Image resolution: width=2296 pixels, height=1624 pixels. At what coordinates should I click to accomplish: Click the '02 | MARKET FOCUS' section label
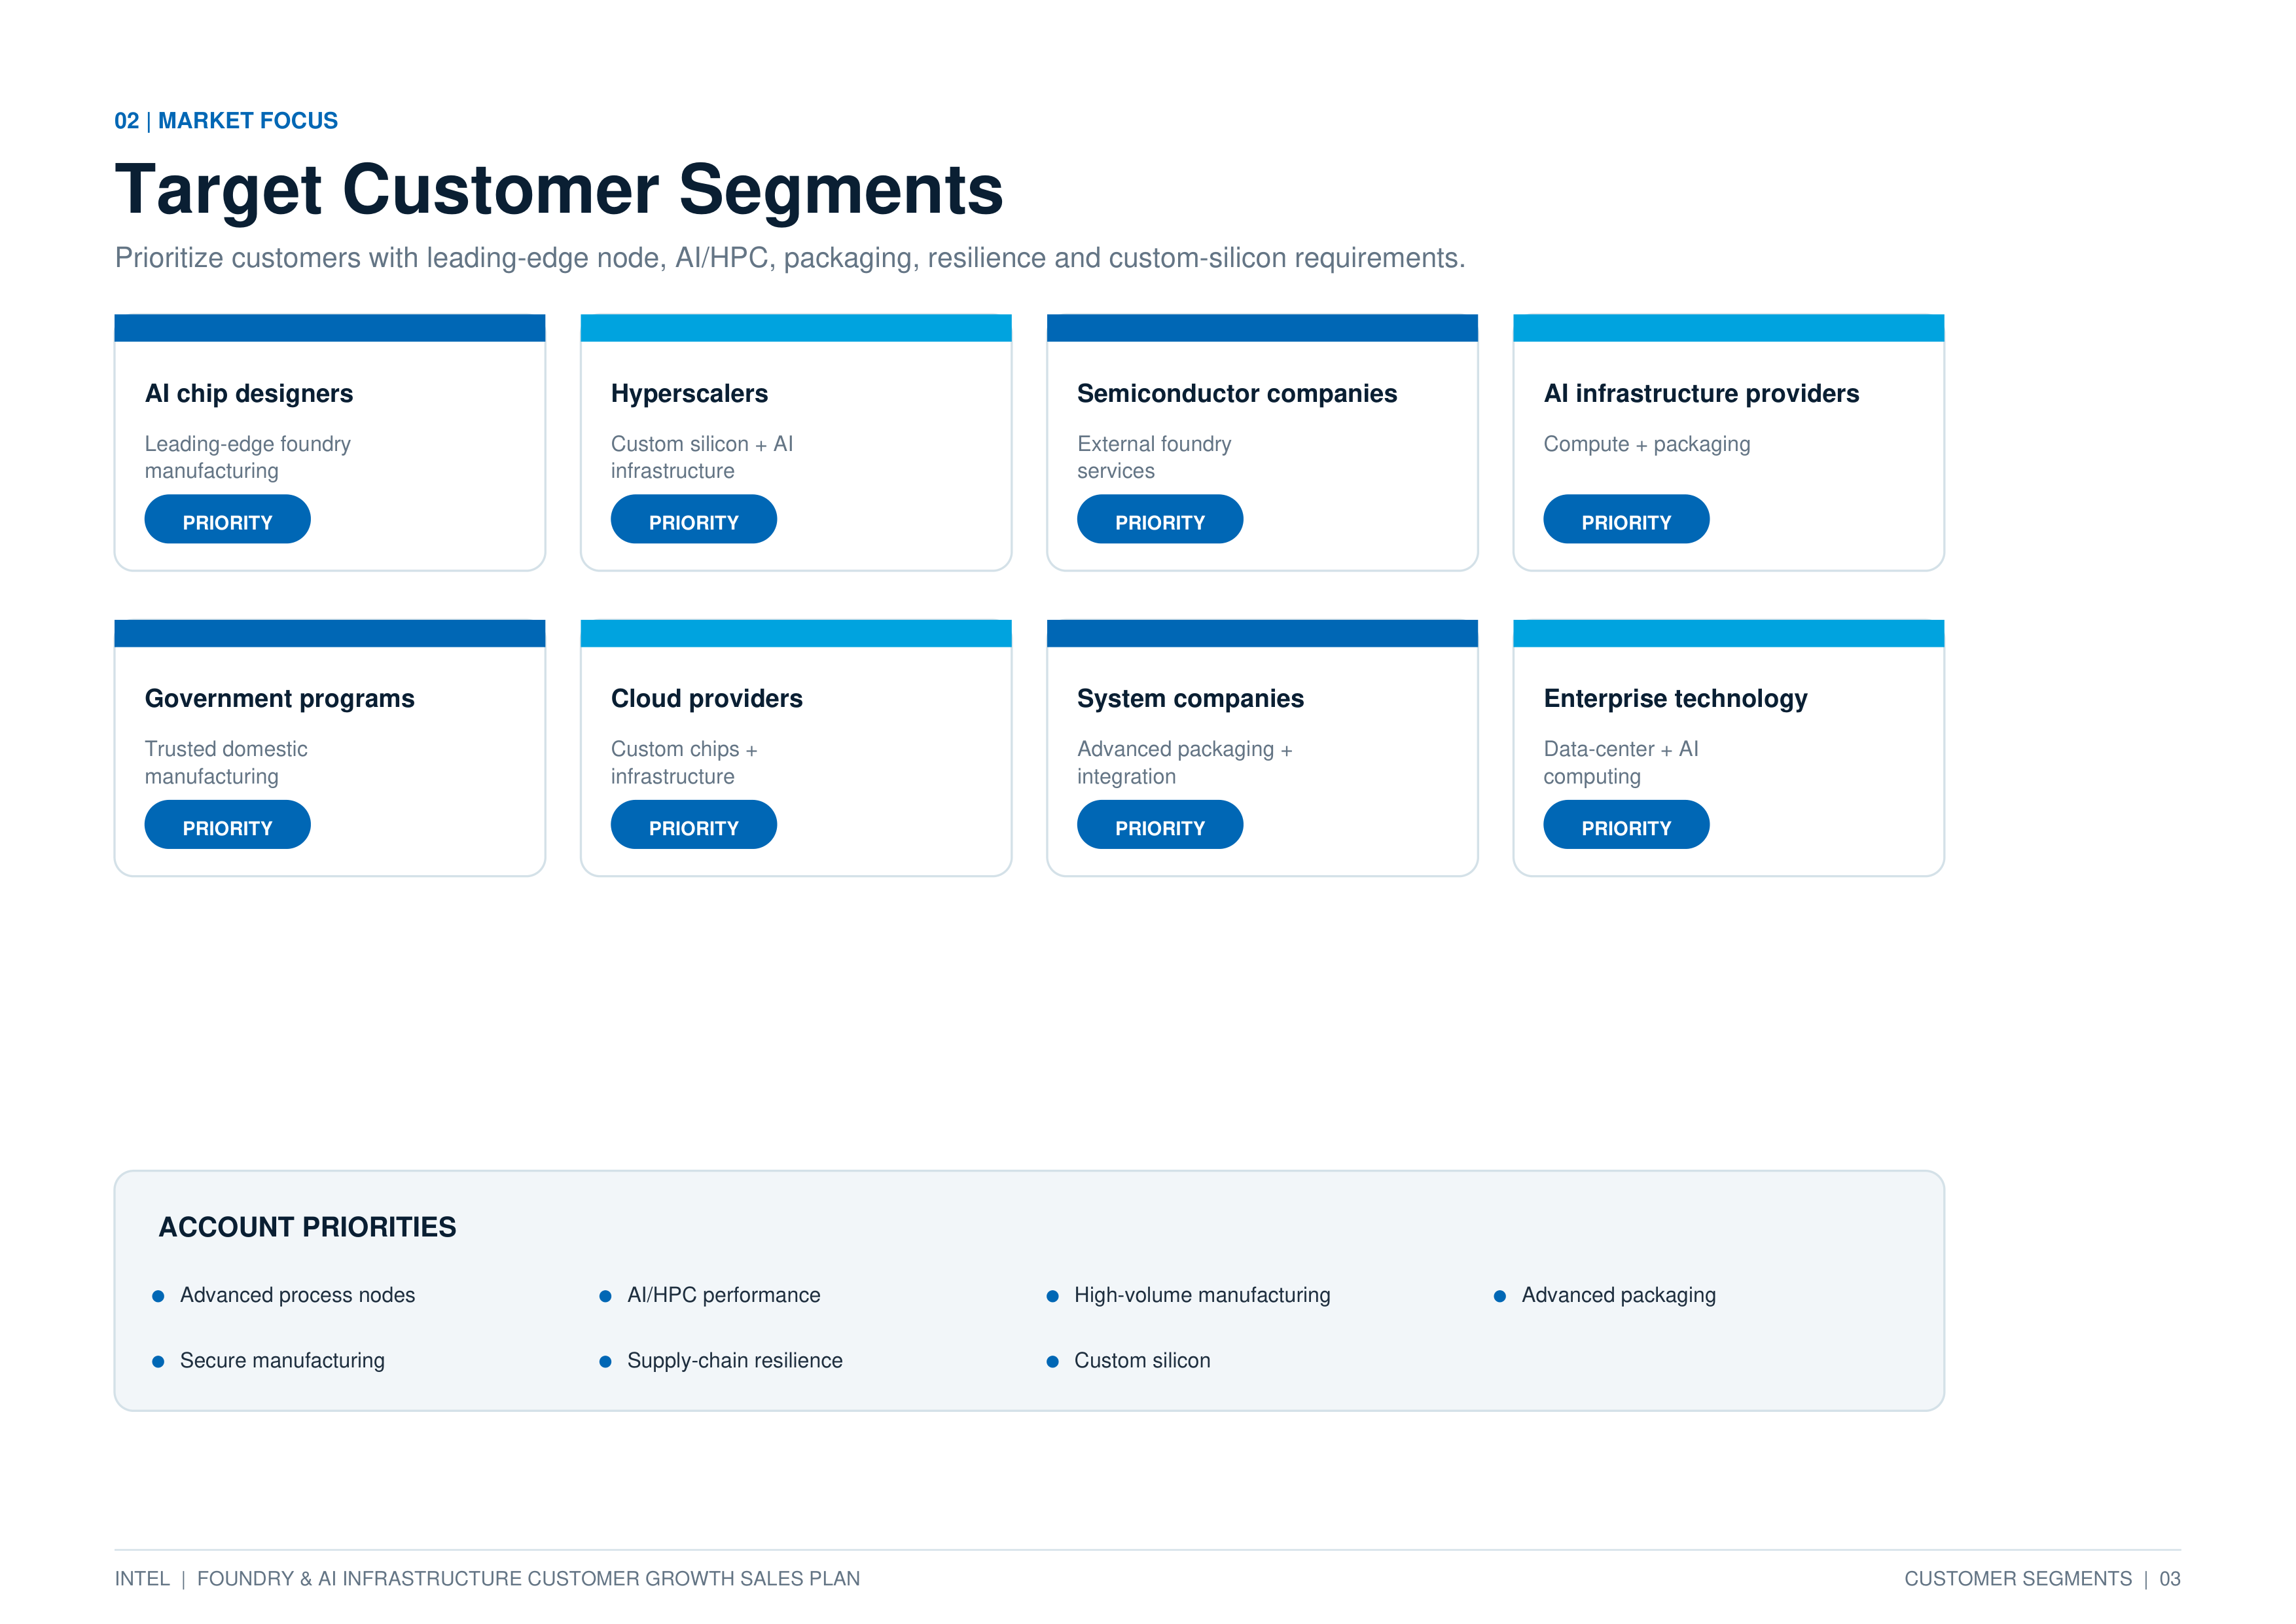point(226,121)
